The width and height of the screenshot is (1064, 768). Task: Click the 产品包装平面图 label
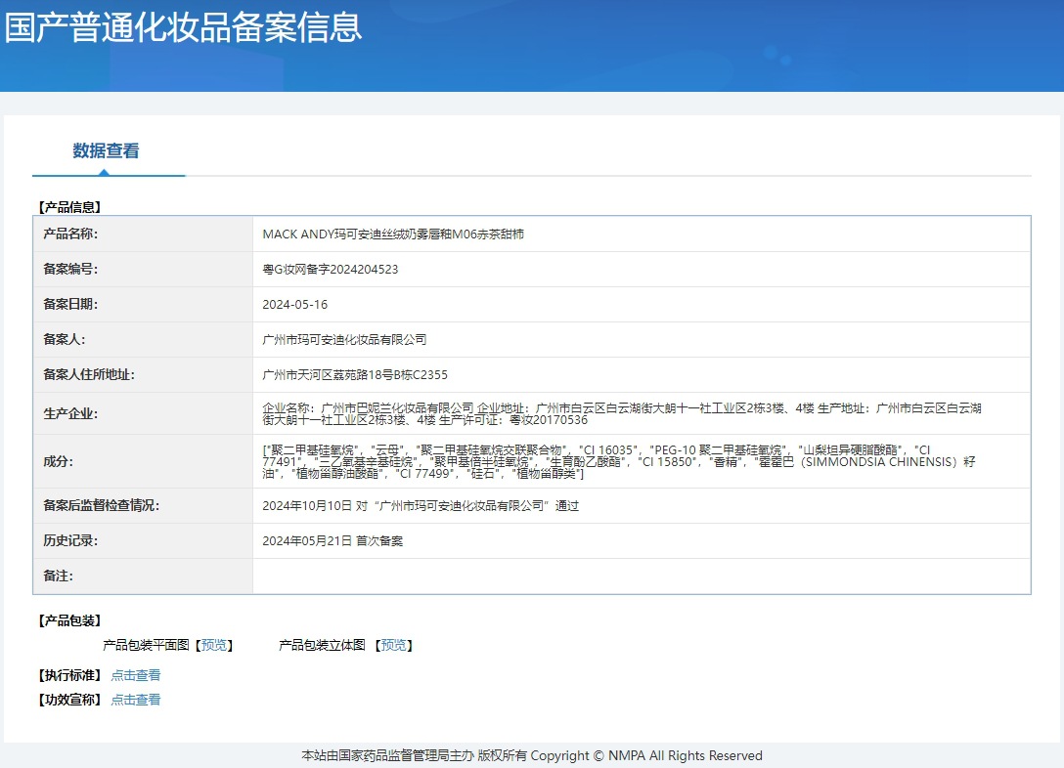pyautogui.click(x=146, y=645)
